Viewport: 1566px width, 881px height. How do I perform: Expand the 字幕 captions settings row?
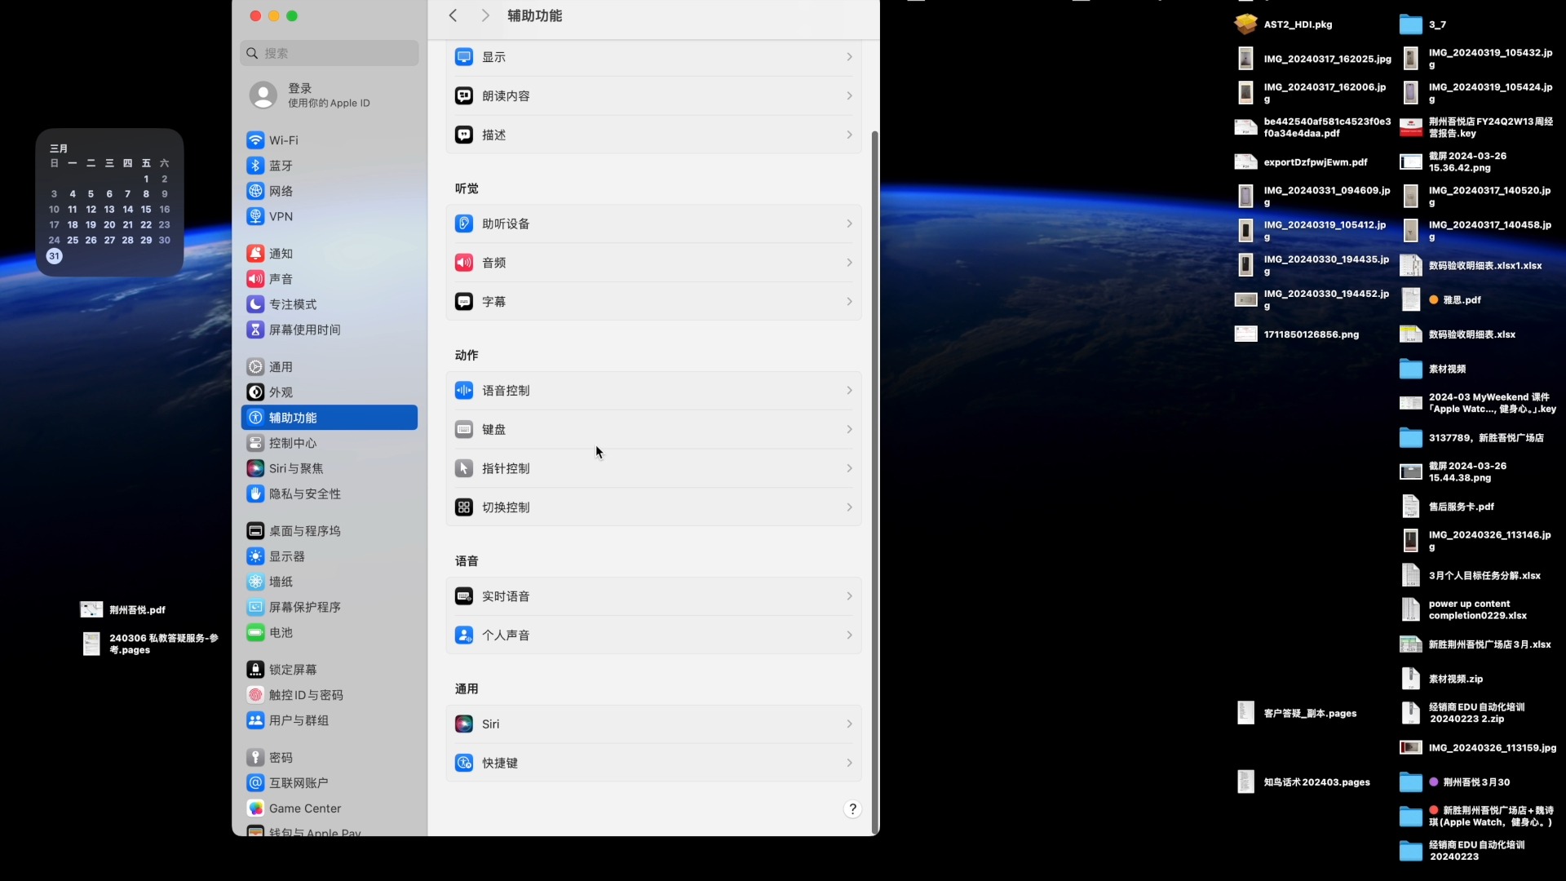652,301
